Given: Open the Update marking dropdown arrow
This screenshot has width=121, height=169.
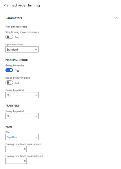Looking at the screenshot, I should coord(36,49).
